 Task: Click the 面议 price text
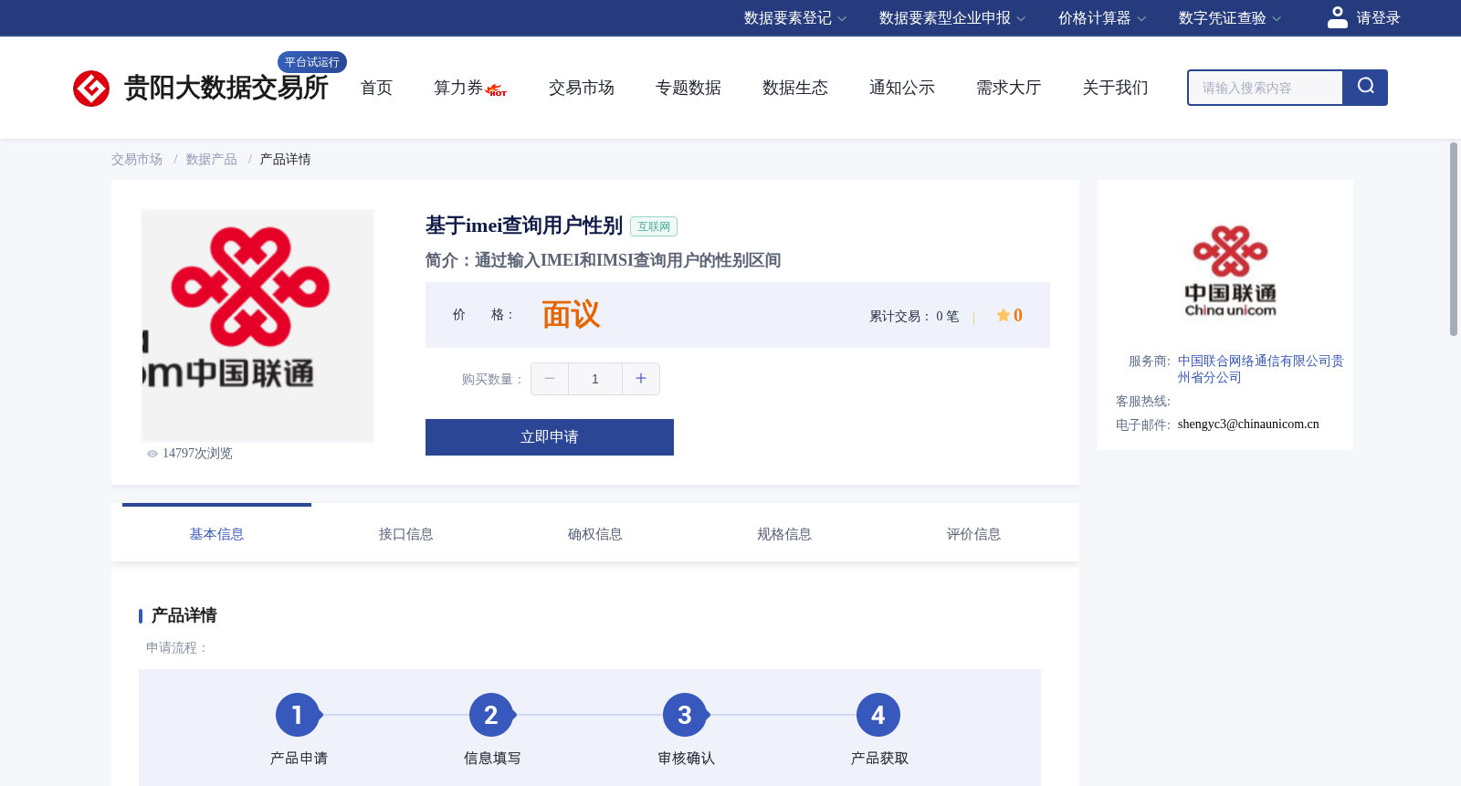click(572, 315)
